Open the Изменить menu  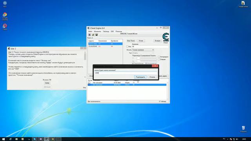[98, 31]
